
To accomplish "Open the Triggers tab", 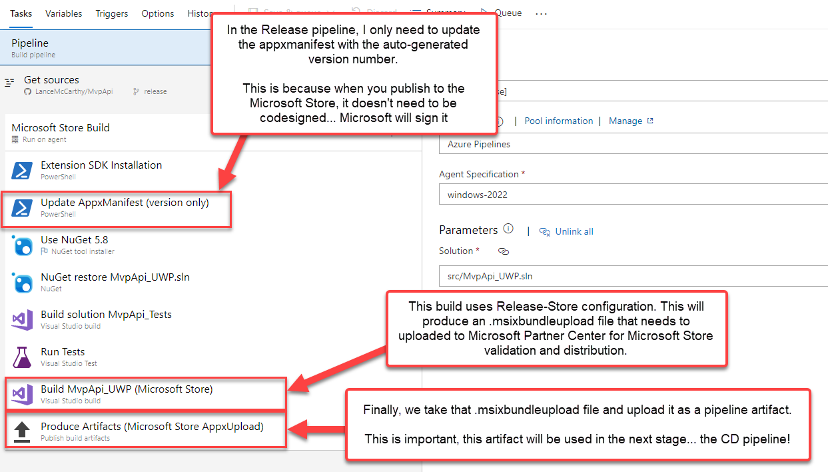I will pyautogui.click(x=112, y=13).
